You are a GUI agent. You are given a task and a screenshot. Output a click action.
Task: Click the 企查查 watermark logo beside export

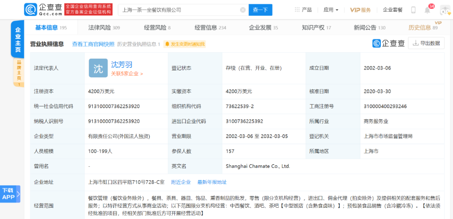tap(388, 43)
